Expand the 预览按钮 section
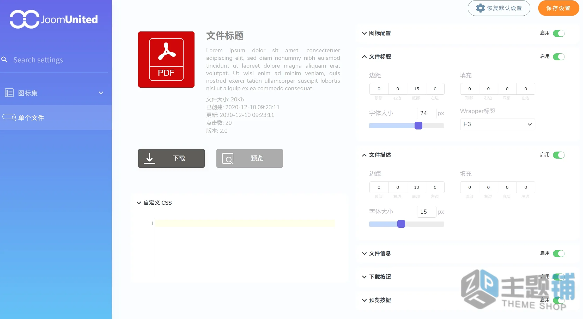 (364, 300)
